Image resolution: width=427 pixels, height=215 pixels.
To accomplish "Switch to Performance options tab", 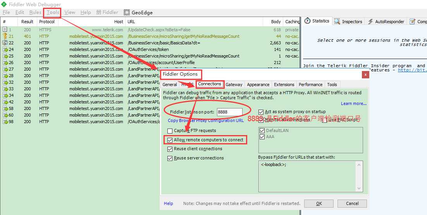I will pos(310,85).
